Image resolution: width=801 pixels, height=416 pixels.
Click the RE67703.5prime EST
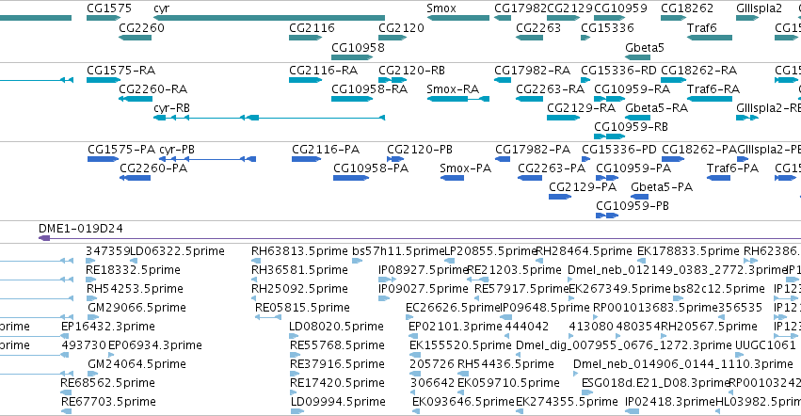(67, 411)
